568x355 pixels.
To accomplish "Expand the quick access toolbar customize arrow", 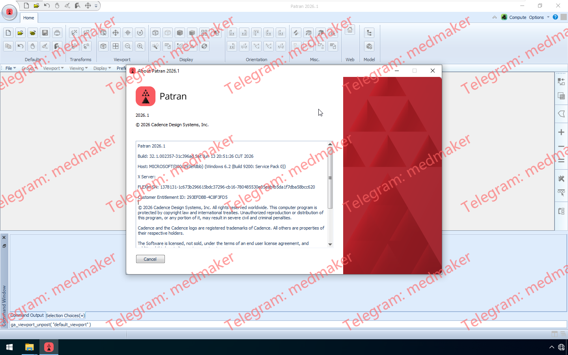I will pyautogui.click(x=96, y=6).
